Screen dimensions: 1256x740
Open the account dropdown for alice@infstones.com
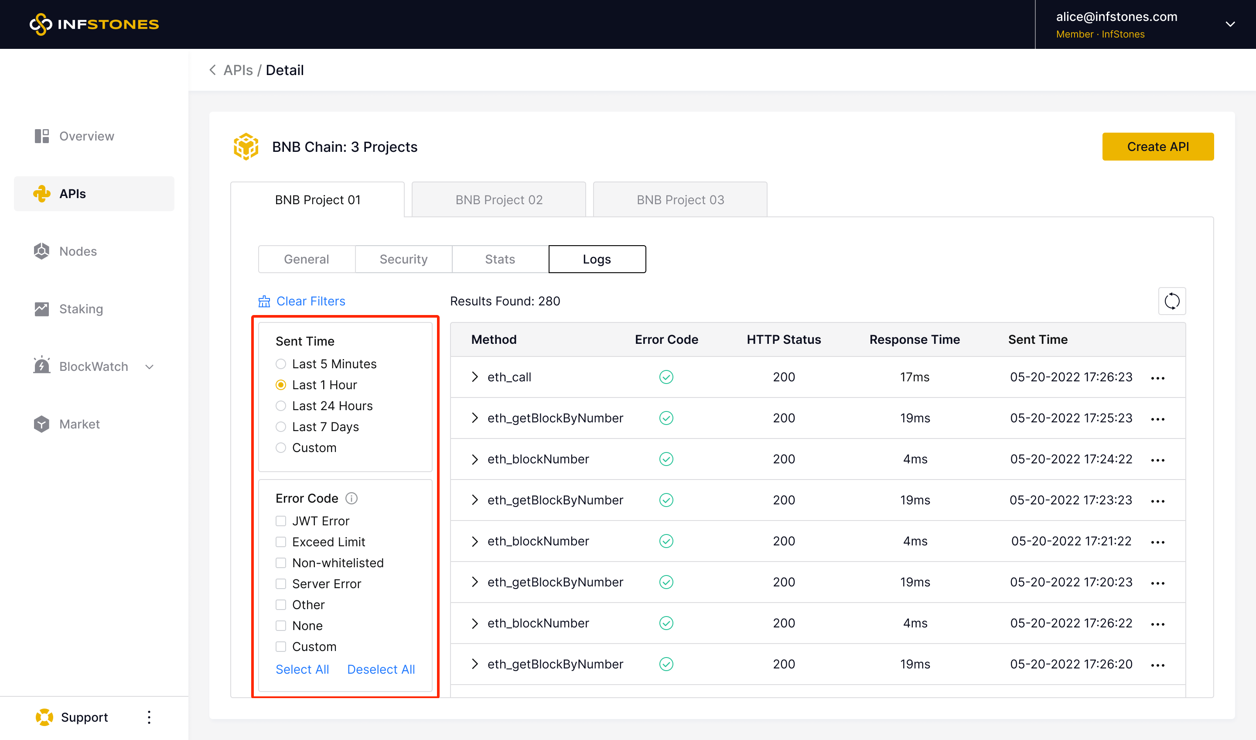pos(1229,24)
